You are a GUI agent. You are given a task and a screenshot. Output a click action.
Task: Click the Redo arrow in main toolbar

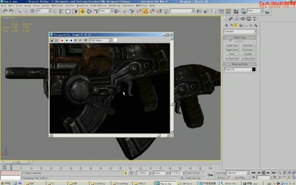pos(12,11)
